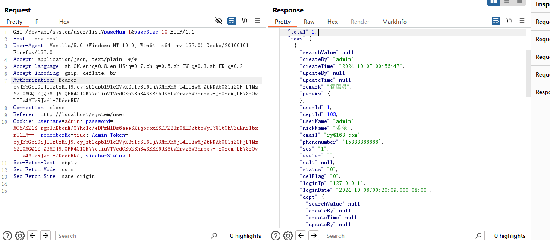Click the 'Authorization: Bearer' header line
The height and width of the screenshot is (240, 550).
pyautogui.click(x=45, y=80)
